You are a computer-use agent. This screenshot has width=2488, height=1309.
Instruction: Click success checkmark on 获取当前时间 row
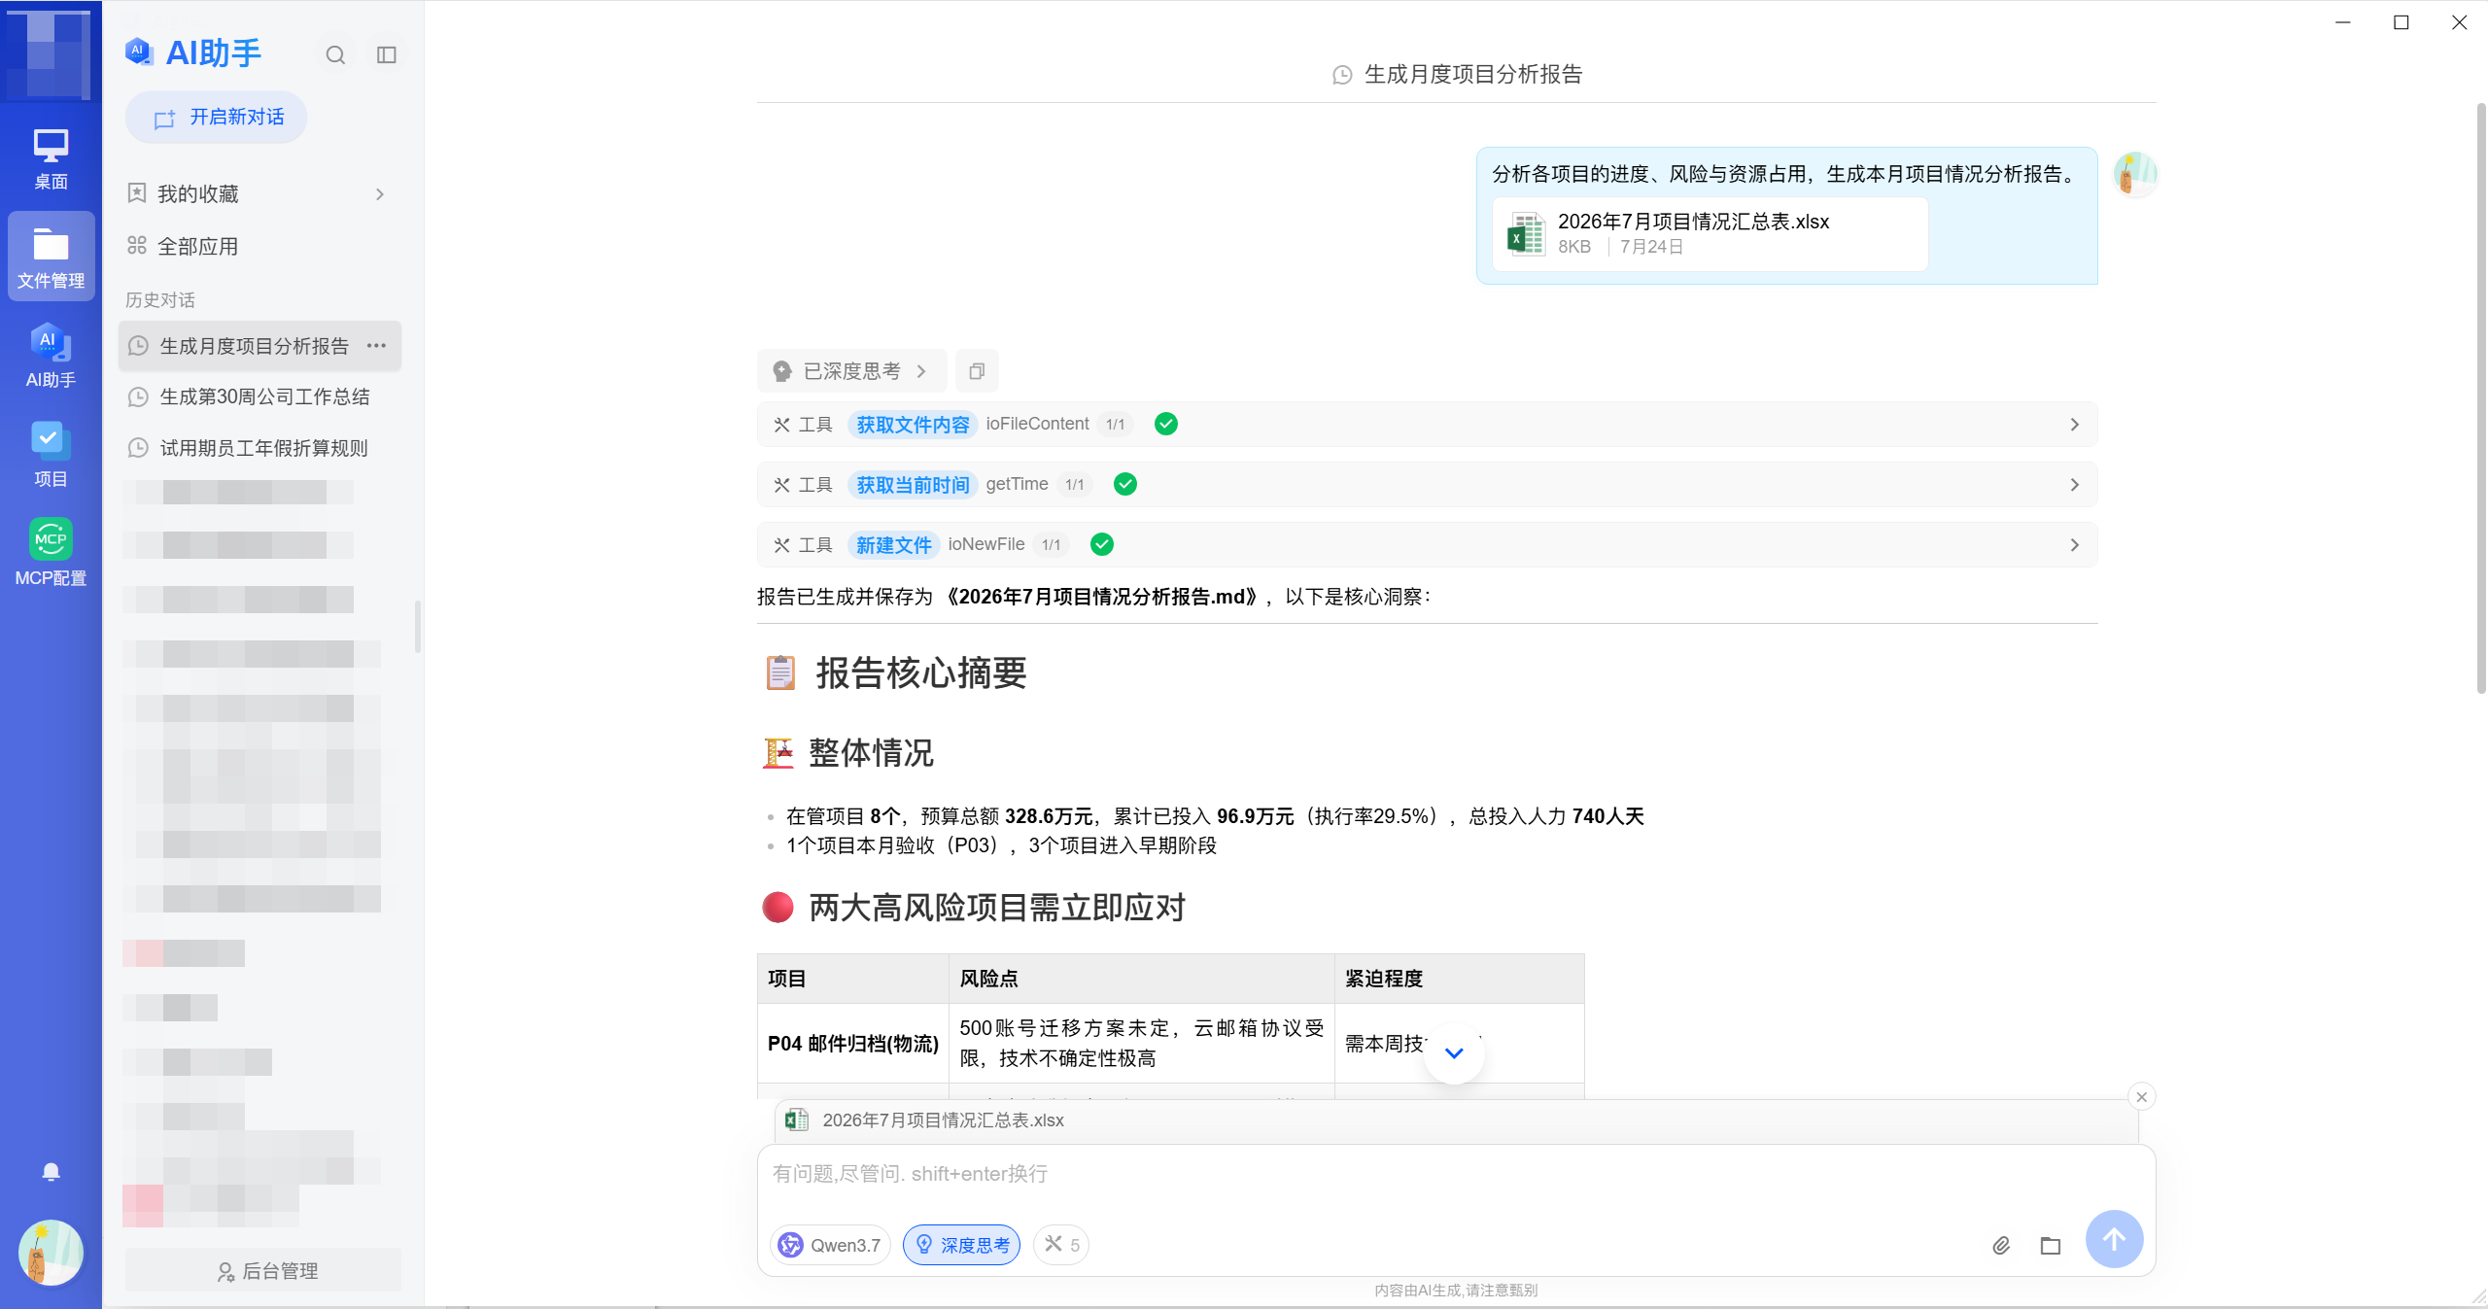coord(1125,484)
